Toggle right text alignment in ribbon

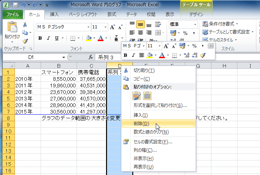click(x=149, y=33)
